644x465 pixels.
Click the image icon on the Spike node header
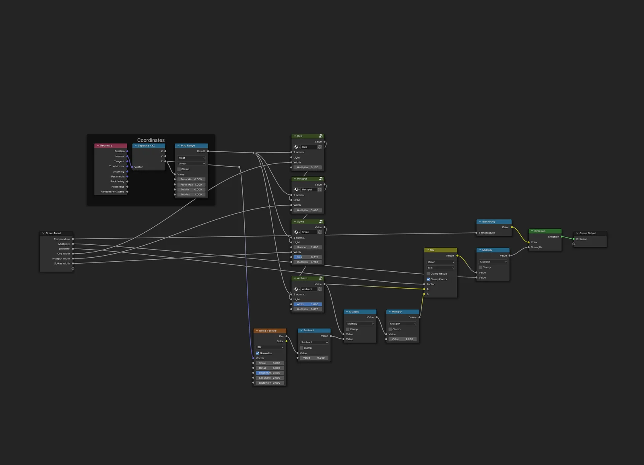[x=320, y=222]
